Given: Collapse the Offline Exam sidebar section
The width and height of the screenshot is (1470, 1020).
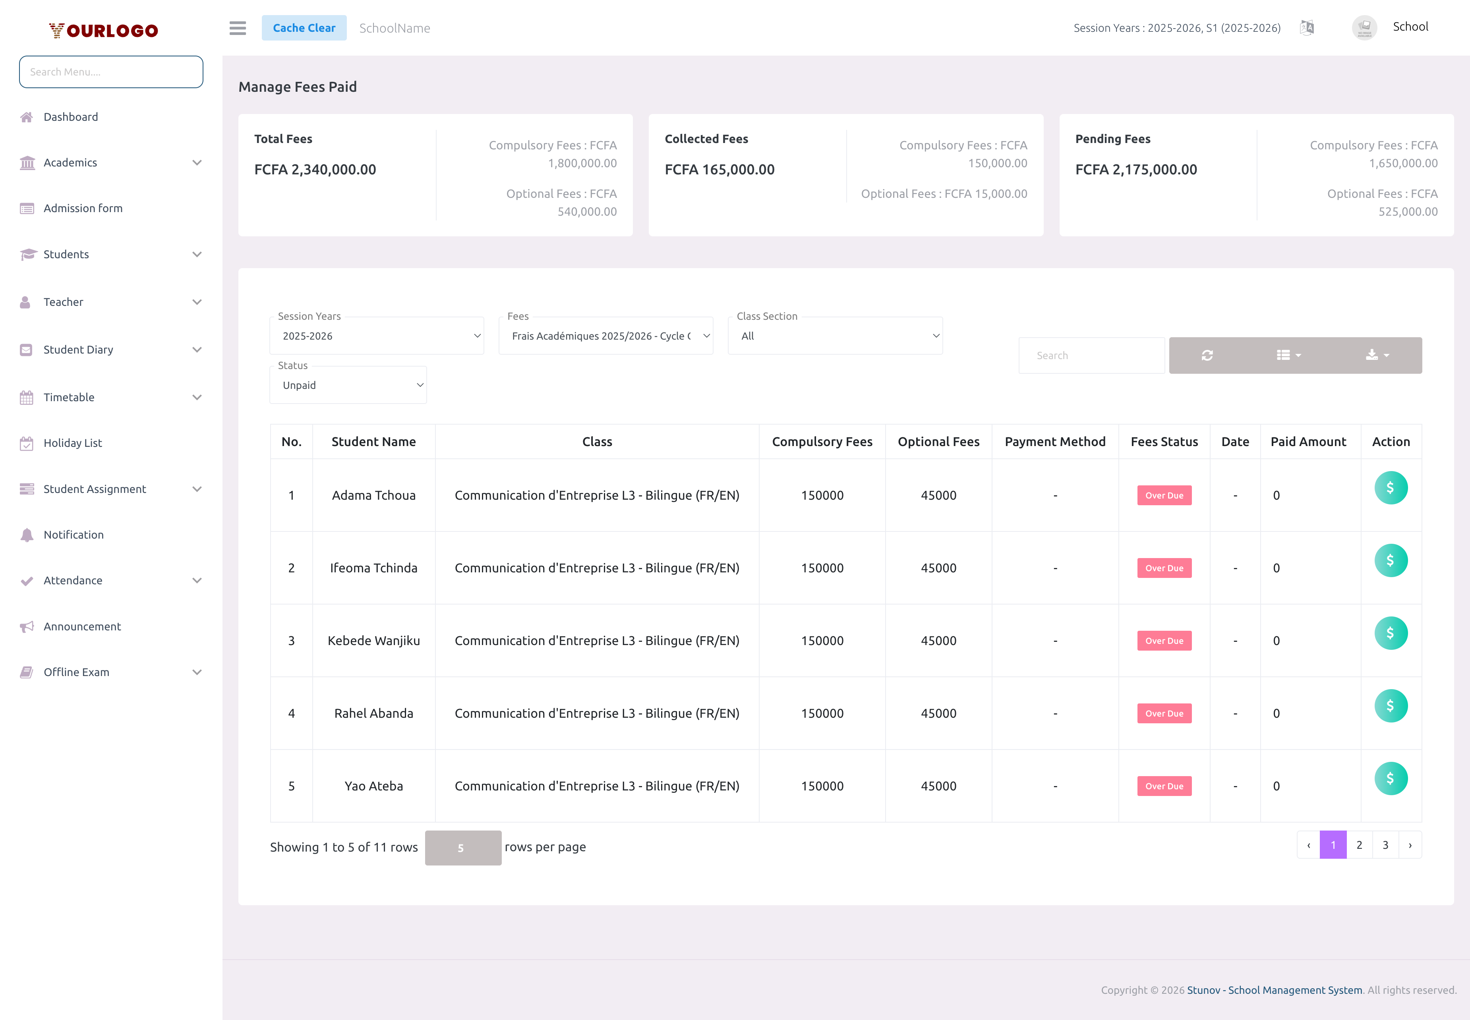Looking at the screenshot, I should (x=76, y=672).
